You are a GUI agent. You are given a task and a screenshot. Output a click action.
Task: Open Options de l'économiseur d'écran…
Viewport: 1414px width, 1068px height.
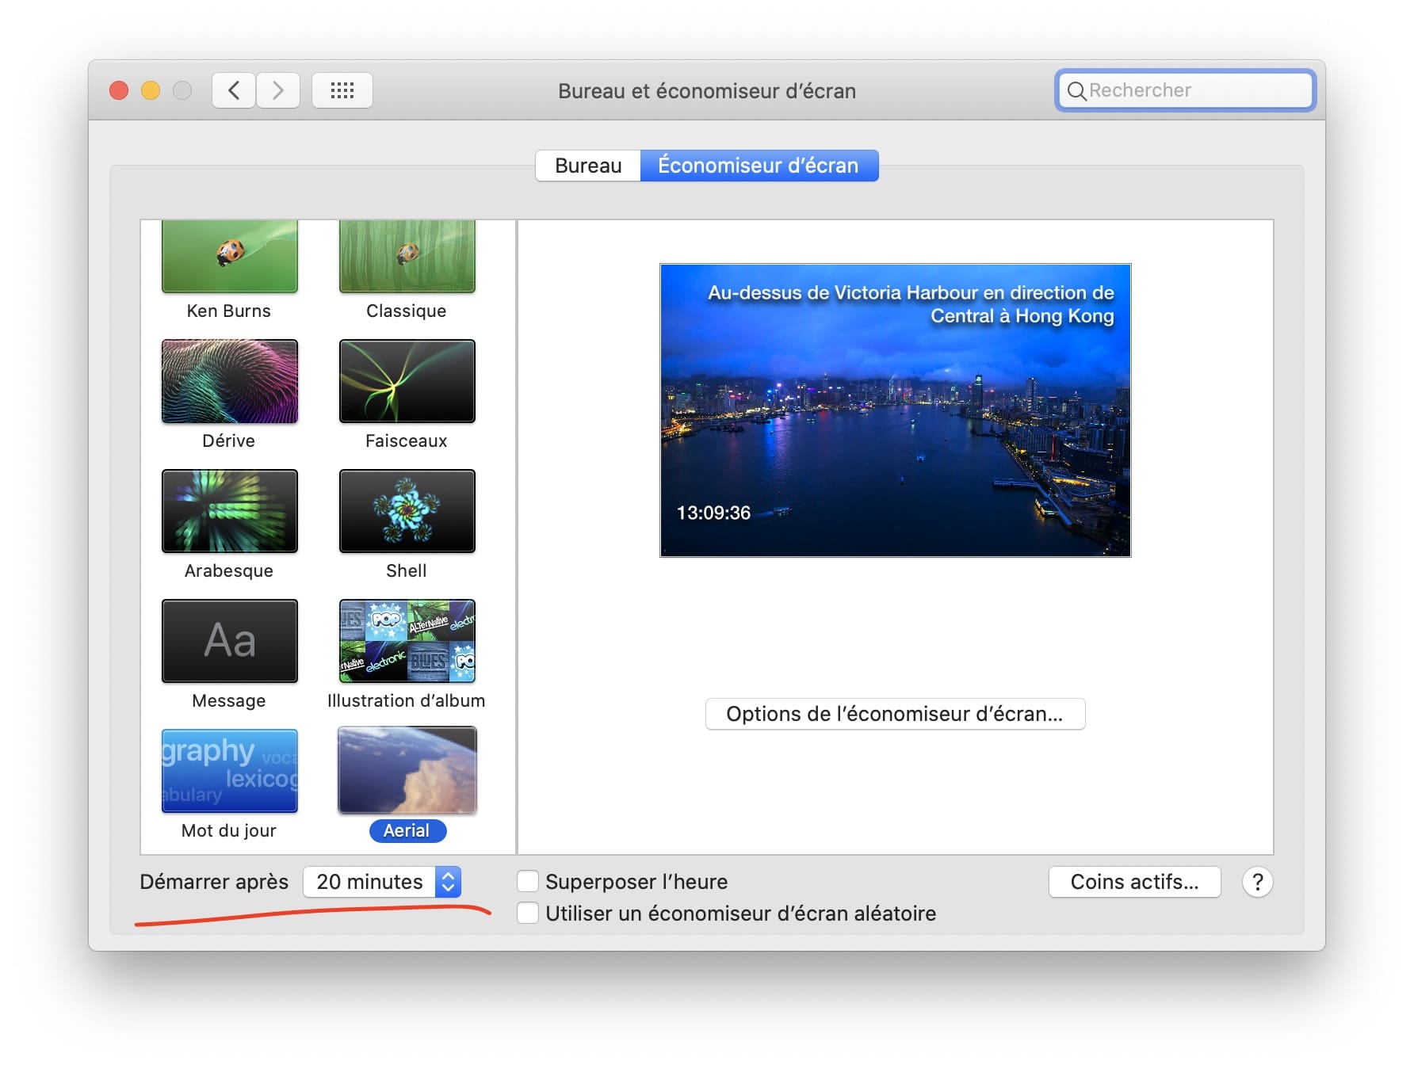tap(895, 714)
